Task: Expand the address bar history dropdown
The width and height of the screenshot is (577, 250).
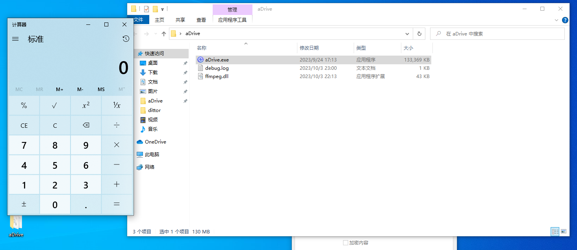Action: tap(408, 34)
